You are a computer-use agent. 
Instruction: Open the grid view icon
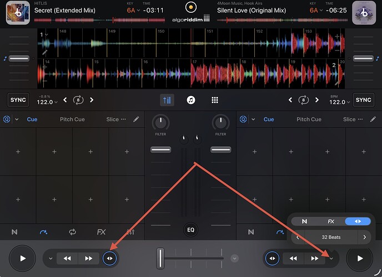tap(214, 100)
